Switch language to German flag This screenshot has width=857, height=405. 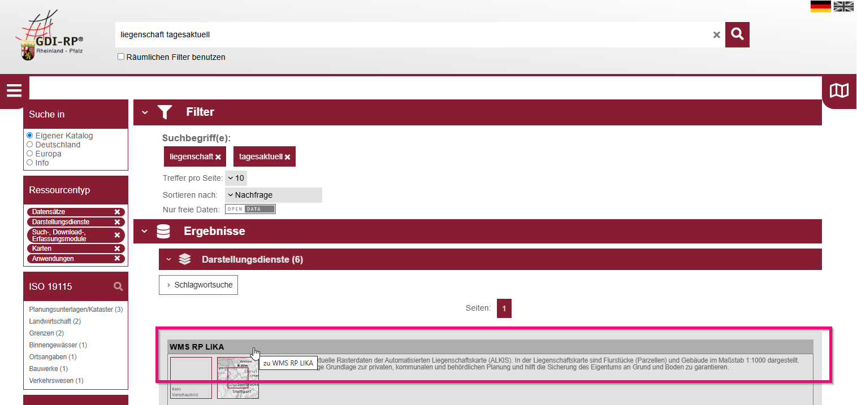(x=820, y=6)
